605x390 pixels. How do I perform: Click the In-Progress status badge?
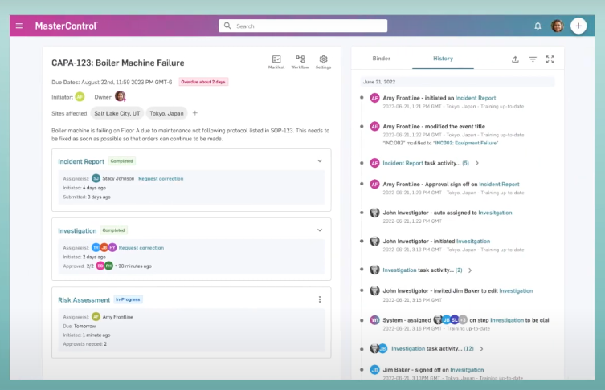[x=128, y=299]
